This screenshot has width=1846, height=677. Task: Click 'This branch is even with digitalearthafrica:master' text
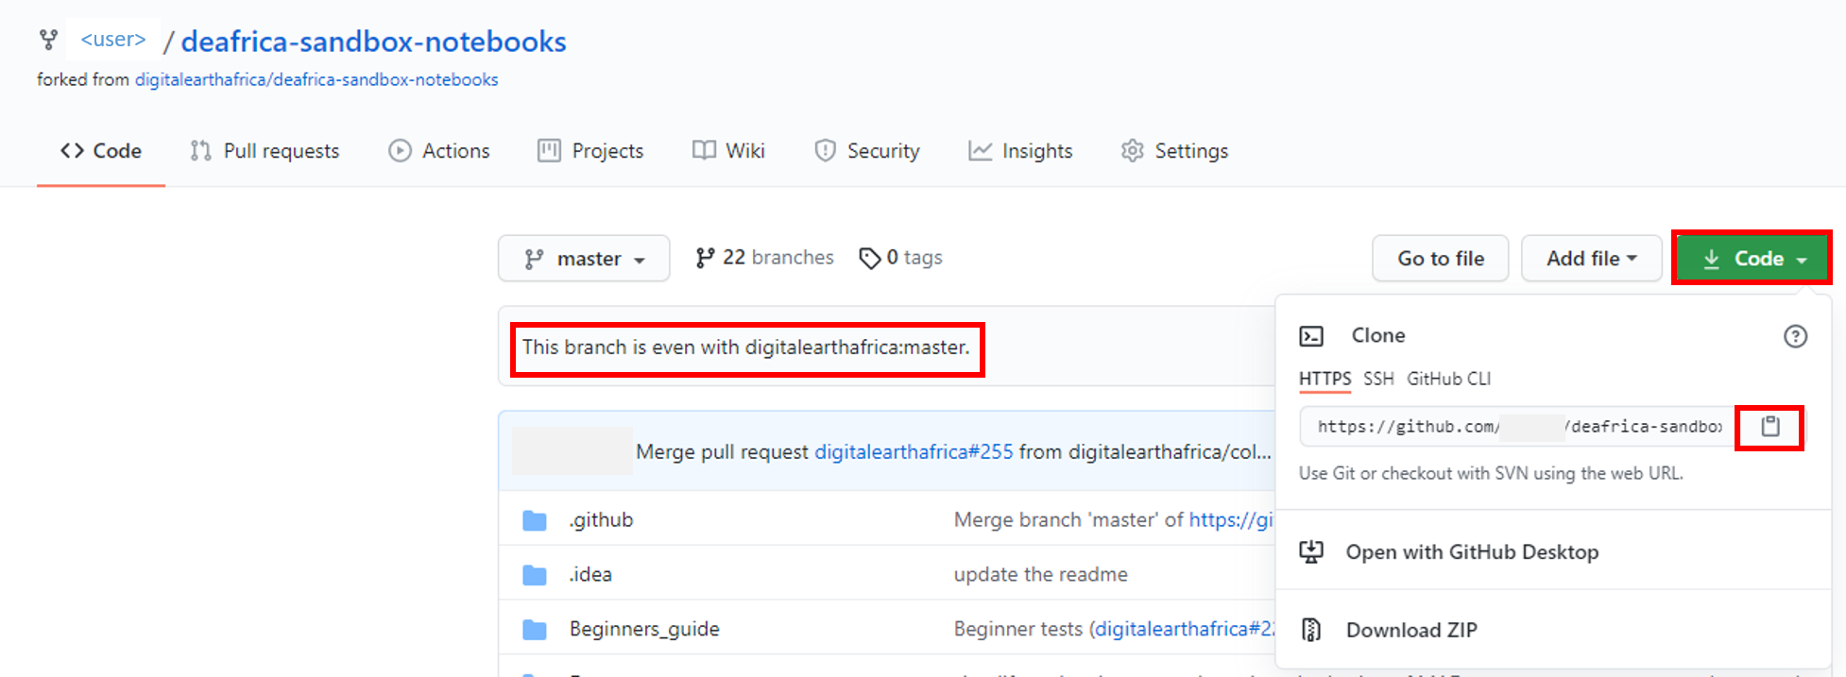[x=746, y=347]
